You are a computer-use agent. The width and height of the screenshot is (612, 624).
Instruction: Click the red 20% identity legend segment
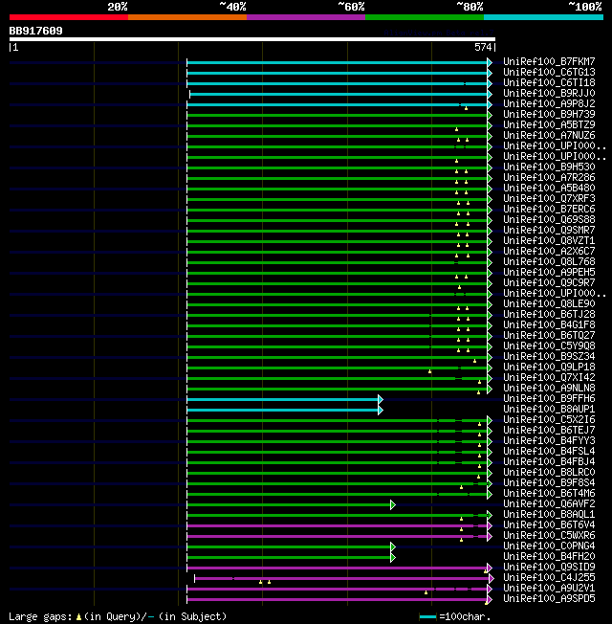69,17
